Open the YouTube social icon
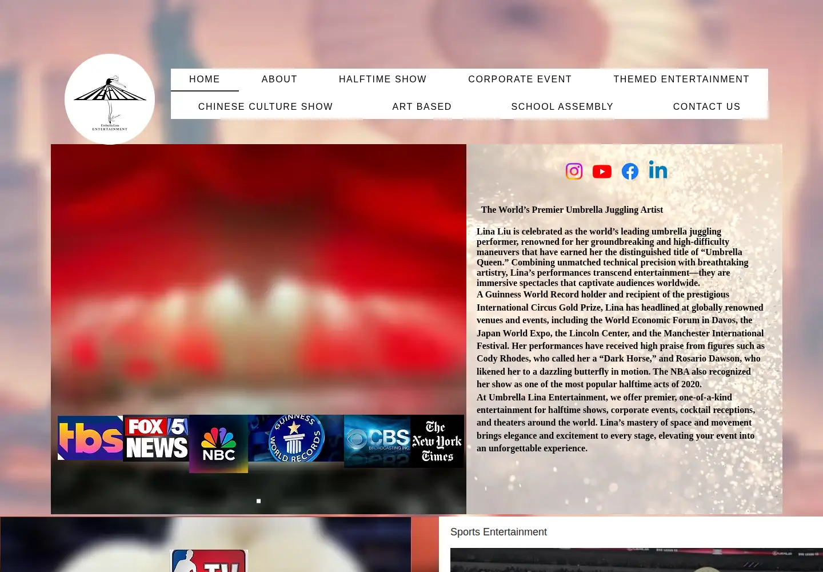This screenshot has width=823, height=572. point(602,172)
